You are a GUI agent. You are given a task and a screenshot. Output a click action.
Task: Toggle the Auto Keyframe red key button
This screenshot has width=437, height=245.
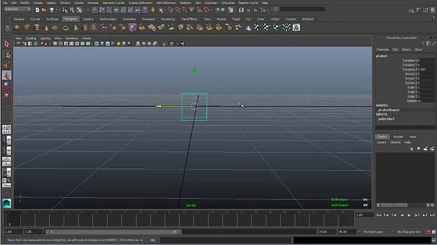point(428,231)
